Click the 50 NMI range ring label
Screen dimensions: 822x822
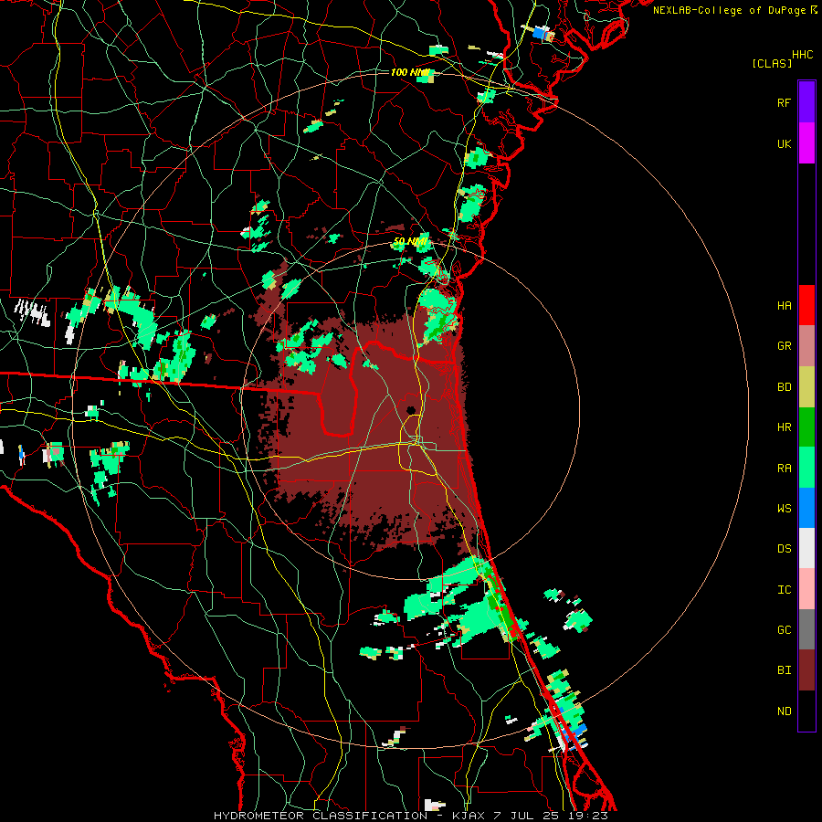point(410,241)
